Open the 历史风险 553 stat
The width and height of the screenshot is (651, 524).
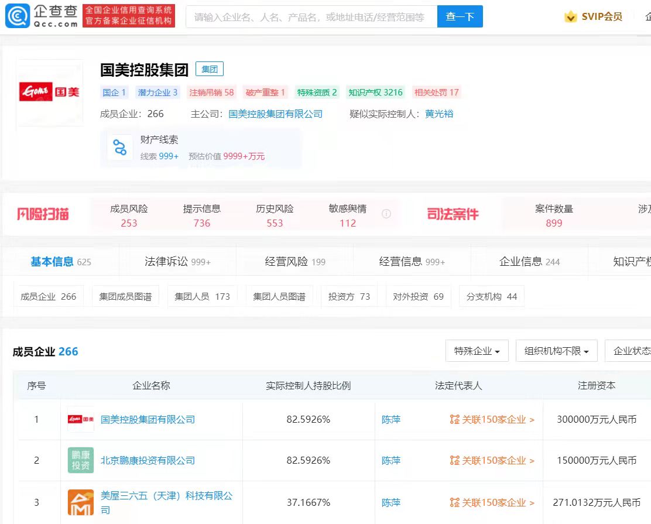pos(275,215)
